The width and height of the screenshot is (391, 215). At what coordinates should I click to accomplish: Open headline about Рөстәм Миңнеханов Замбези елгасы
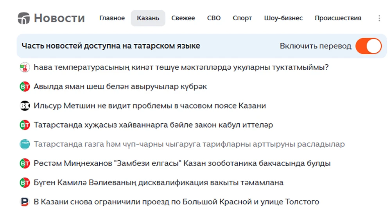(182, 163)
